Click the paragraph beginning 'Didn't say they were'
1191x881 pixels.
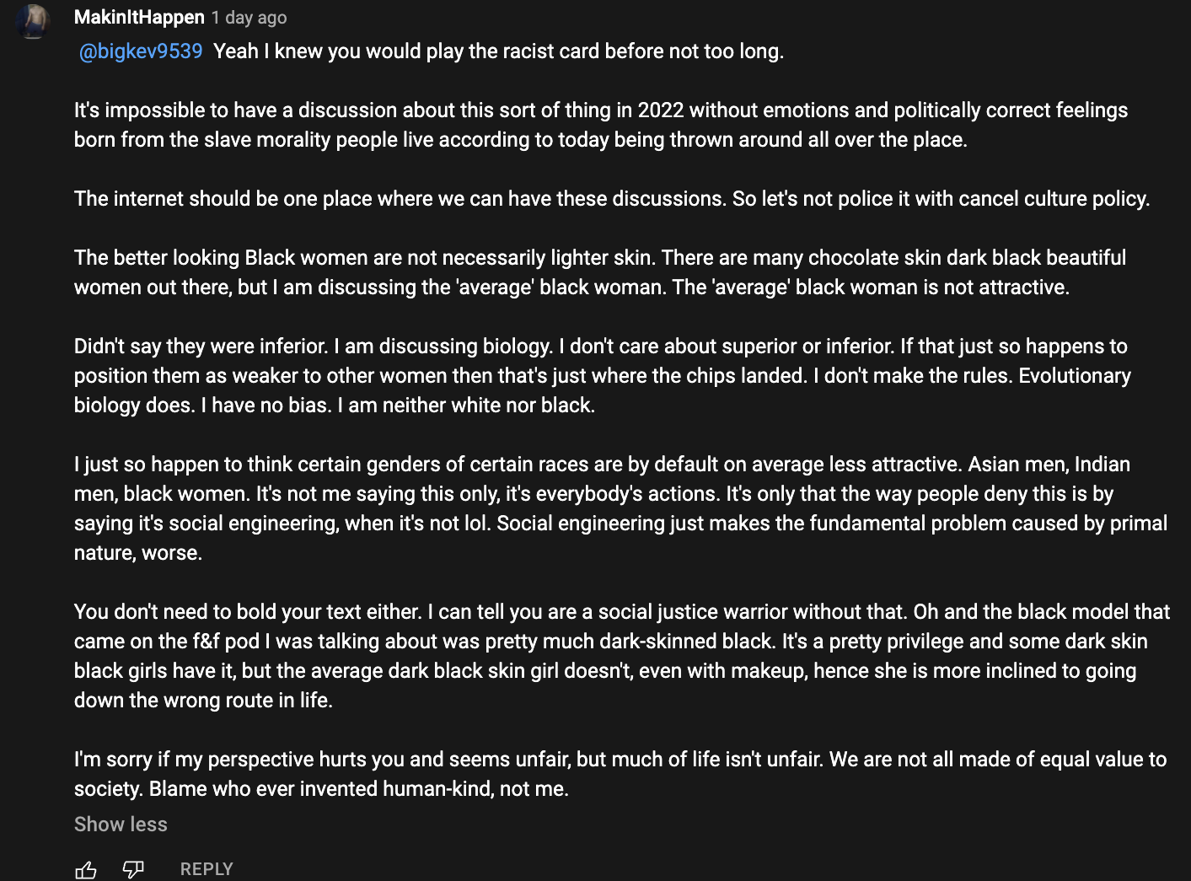[603, 376]
